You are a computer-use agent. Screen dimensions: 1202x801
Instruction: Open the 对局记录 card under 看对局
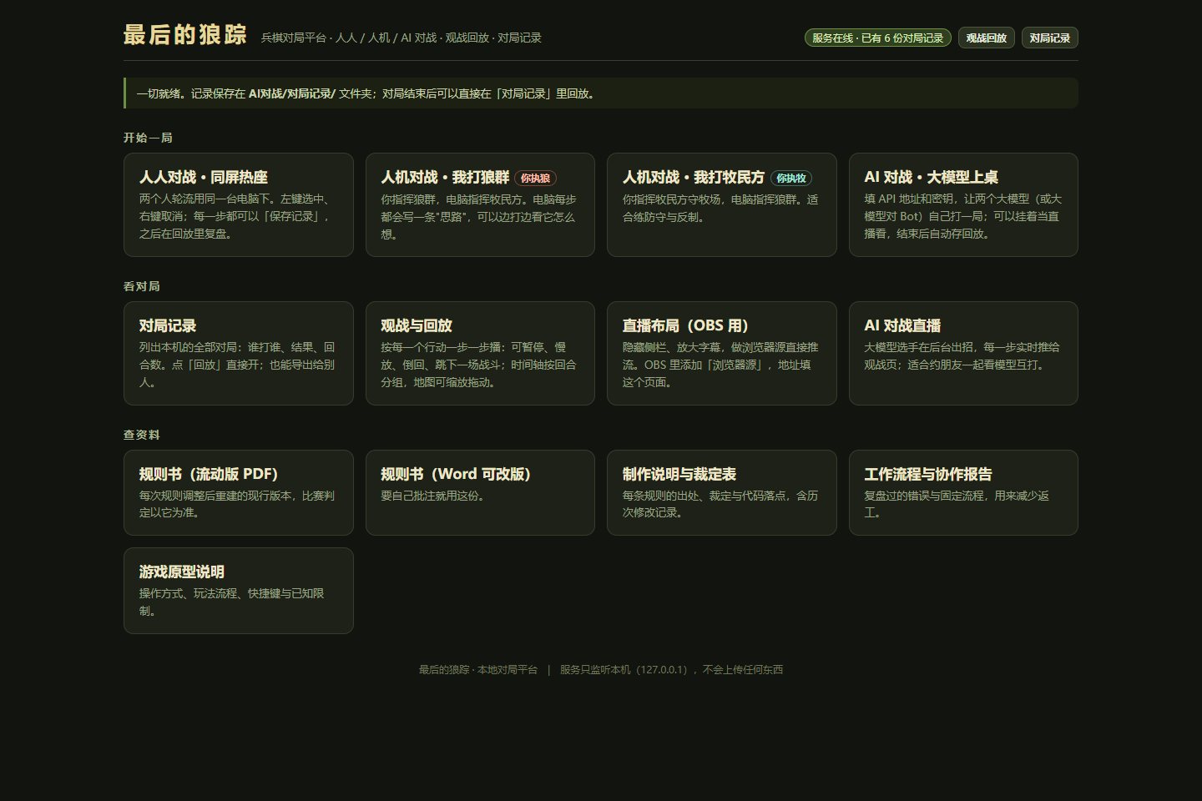[239, 353]
